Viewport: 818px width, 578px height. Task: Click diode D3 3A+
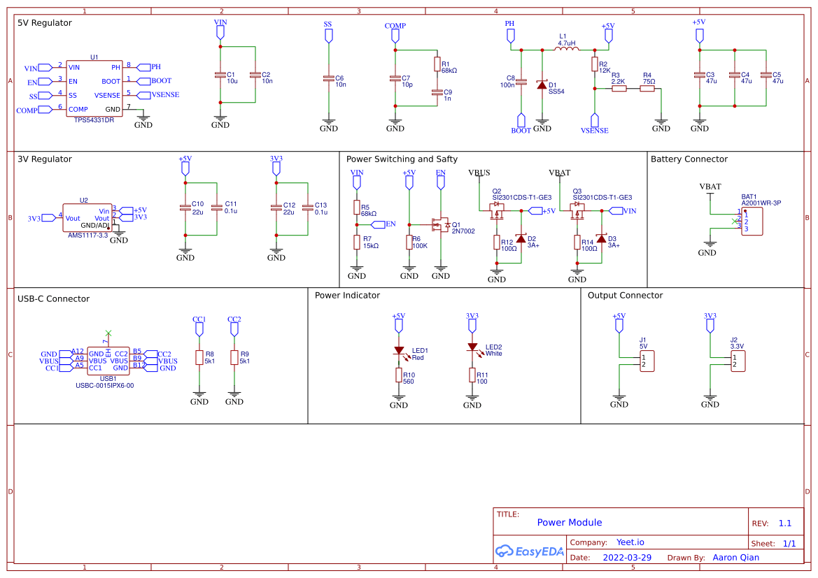tap(601, 239)
